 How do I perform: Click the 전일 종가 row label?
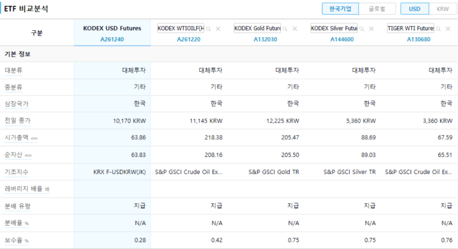(18, 121)
